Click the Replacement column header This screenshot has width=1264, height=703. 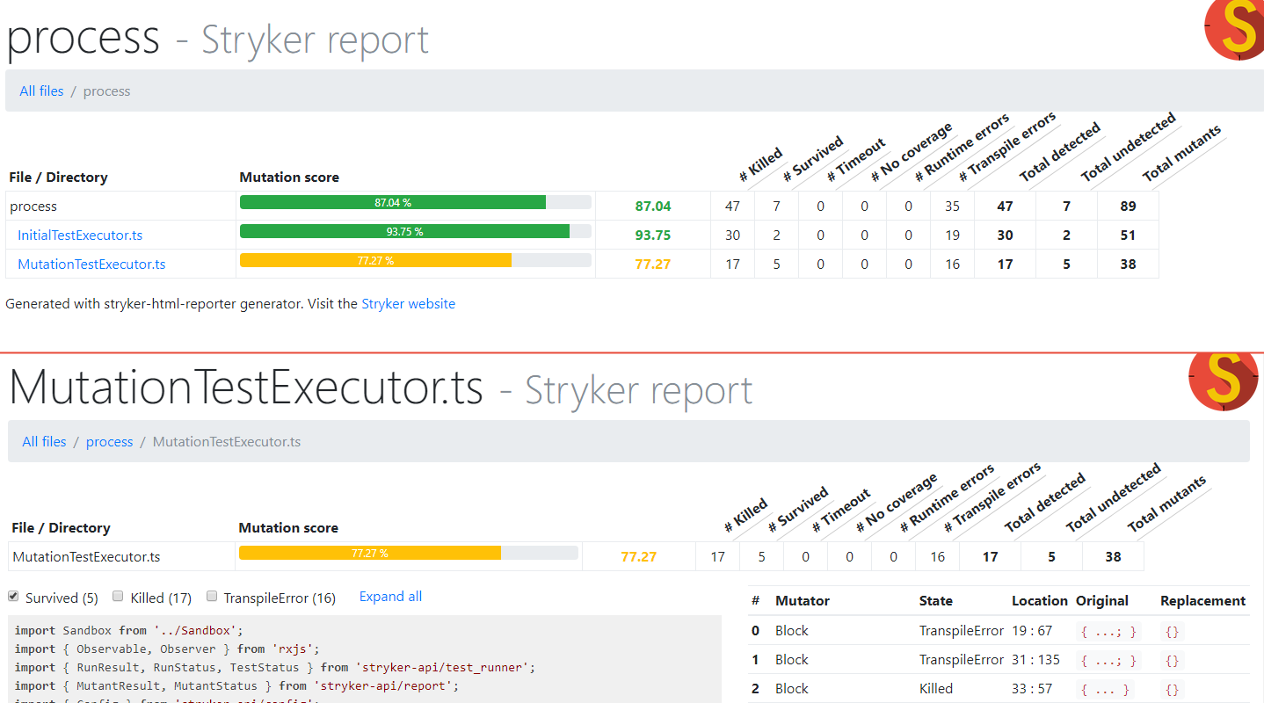click(1202, 600)
